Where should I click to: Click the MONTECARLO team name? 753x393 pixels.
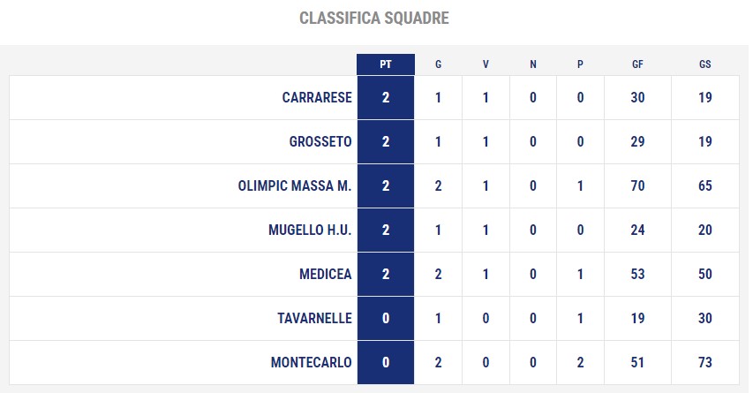[x=312, y=363]
